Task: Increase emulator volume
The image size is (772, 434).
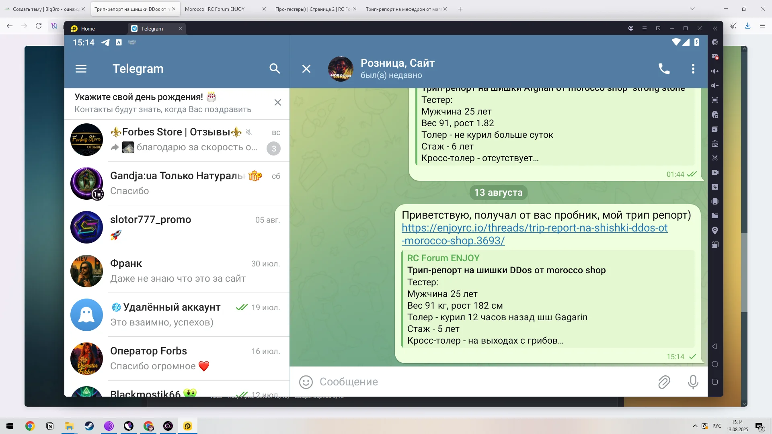Action: pos(715,71)
